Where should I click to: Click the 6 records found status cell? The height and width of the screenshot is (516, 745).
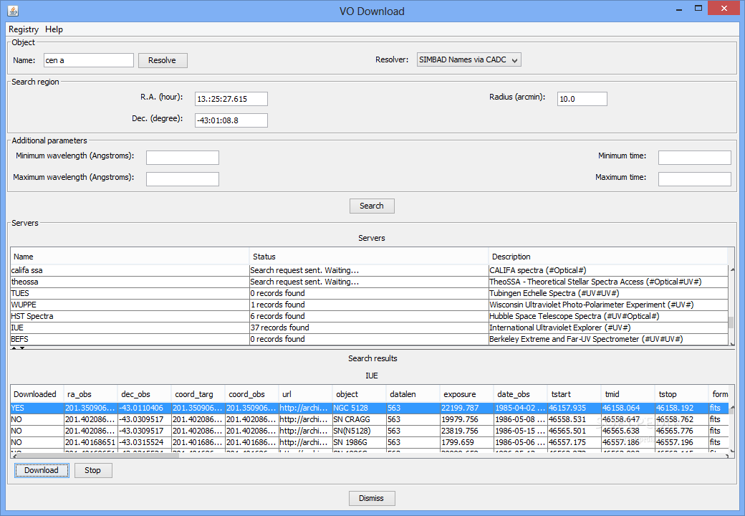369,316
